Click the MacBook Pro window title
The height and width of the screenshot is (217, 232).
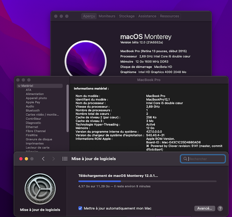(149, 80)
